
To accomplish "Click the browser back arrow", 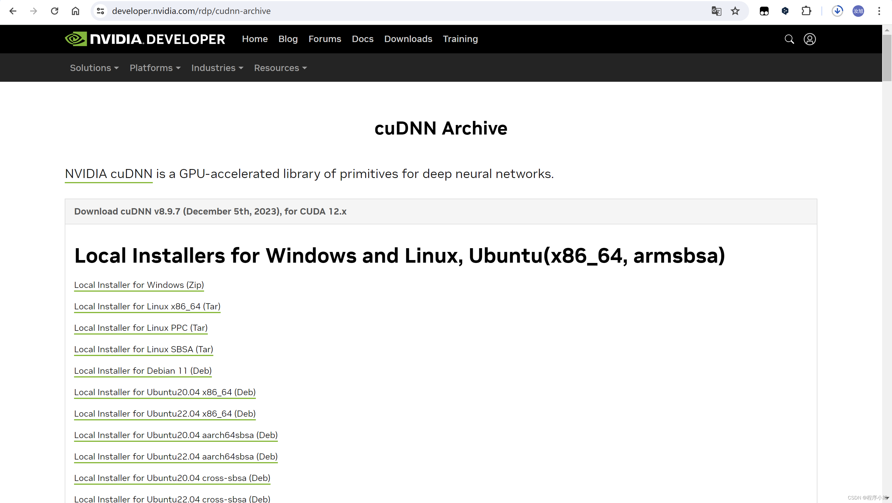I will [13, 11].
